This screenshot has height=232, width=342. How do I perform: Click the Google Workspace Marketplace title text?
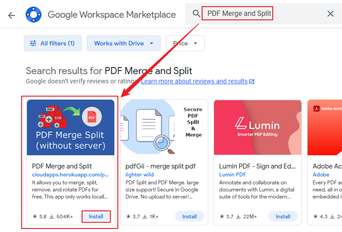[x=112, y=15]
